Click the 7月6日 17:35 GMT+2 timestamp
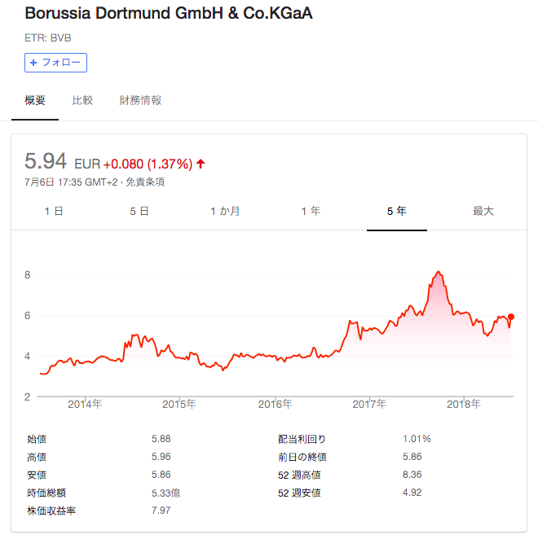The height and width of the screenshot is (539, 538). pyautogui.click(x=71, y=182)
